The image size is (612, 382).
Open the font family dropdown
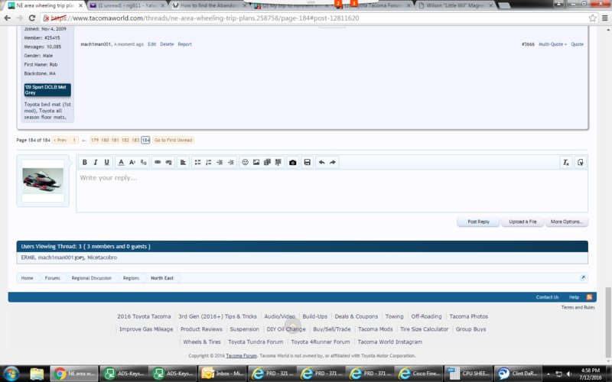click(143, 162)
